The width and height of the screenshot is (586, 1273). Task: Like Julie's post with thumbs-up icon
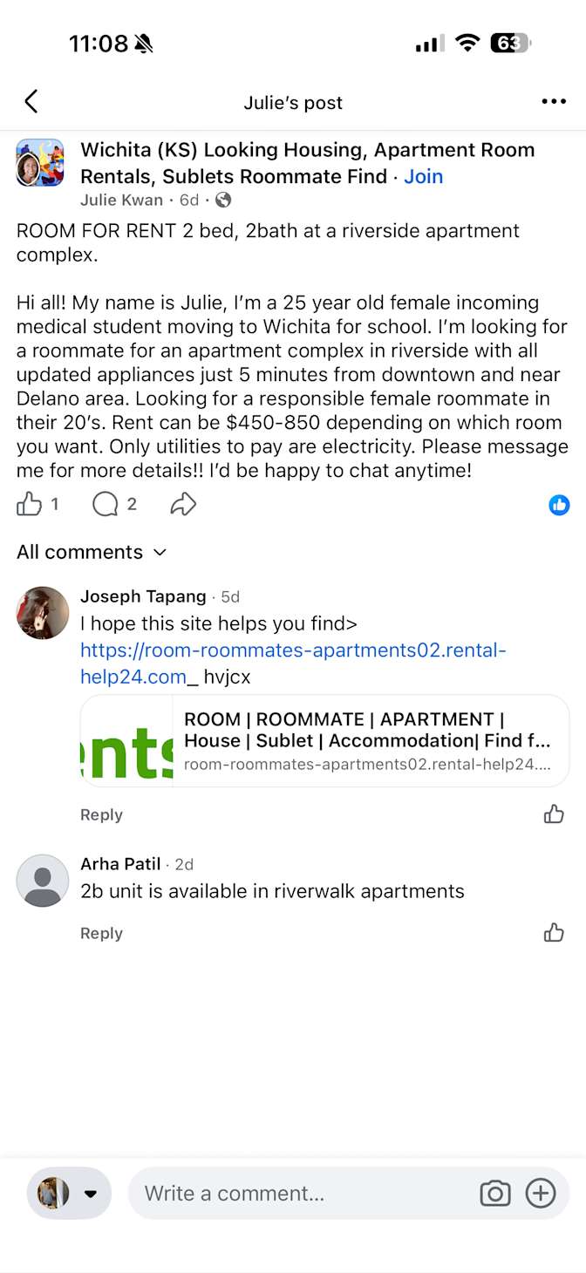point(30,504)
